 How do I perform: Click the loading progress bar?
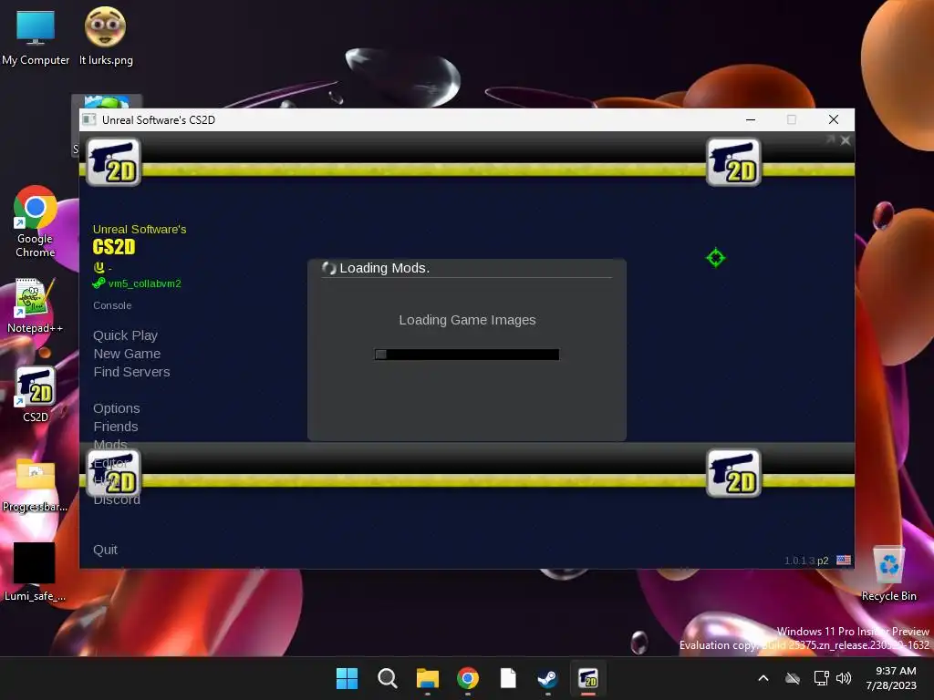click(466, 355)
